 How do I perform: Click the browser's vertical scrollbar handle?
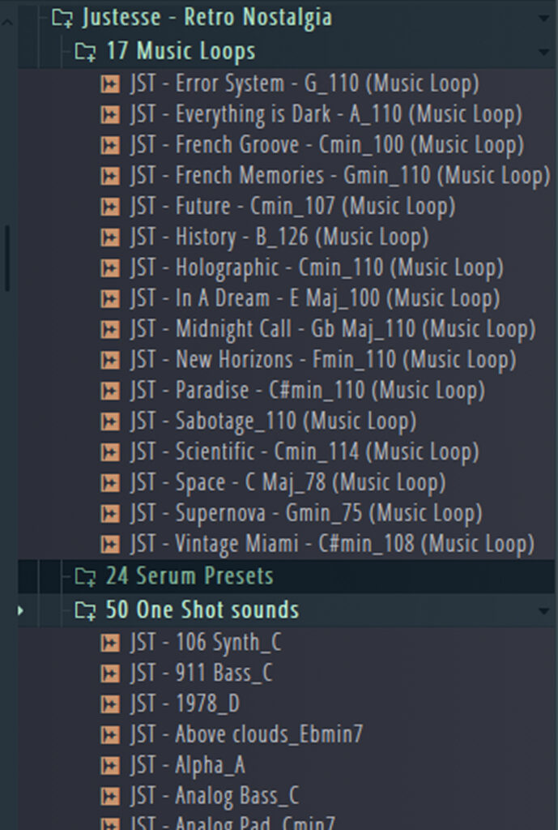tap(7, 258)
